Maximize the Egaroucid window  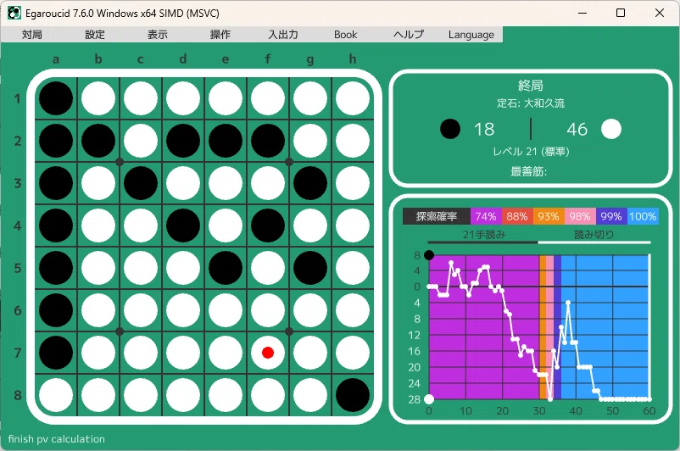tap(621, 13)
